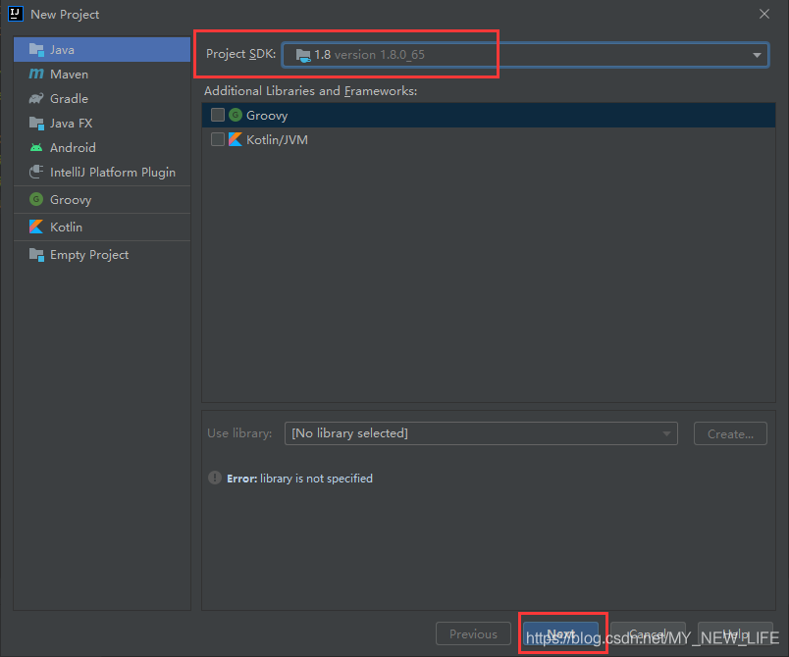Click the Java folder icon in sidebar
Viewport: 789px width, 657px height.
[x=36, y=50]
